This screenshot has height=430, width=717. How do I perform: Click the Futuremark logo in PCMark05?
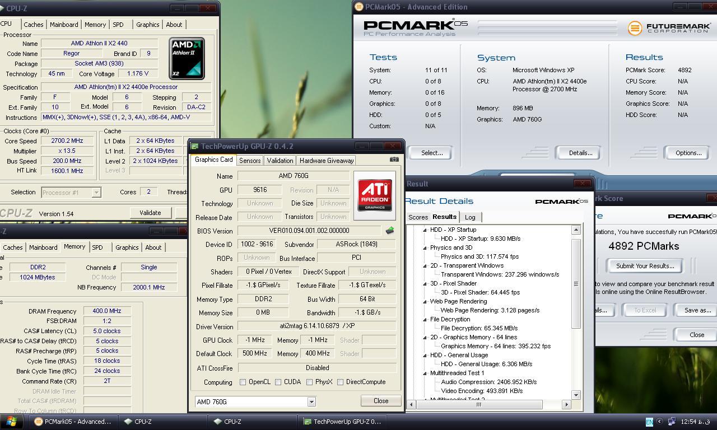[669, 28]
